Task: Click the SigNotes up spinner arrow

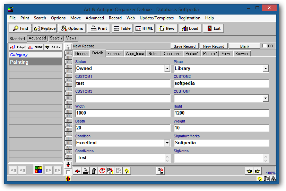Action: (266, 157)
